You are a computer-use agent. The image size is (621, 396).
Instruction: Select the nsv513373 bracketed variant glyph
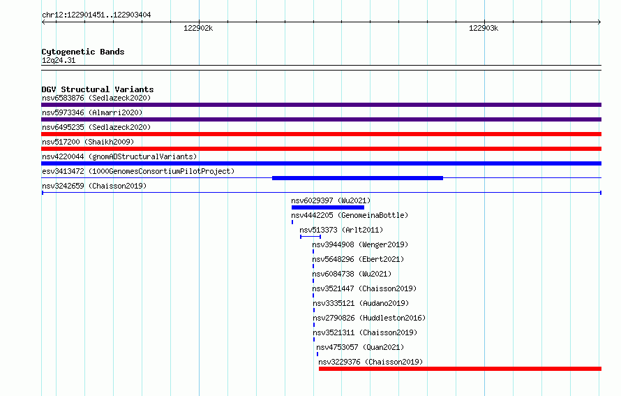pos(310,237)
